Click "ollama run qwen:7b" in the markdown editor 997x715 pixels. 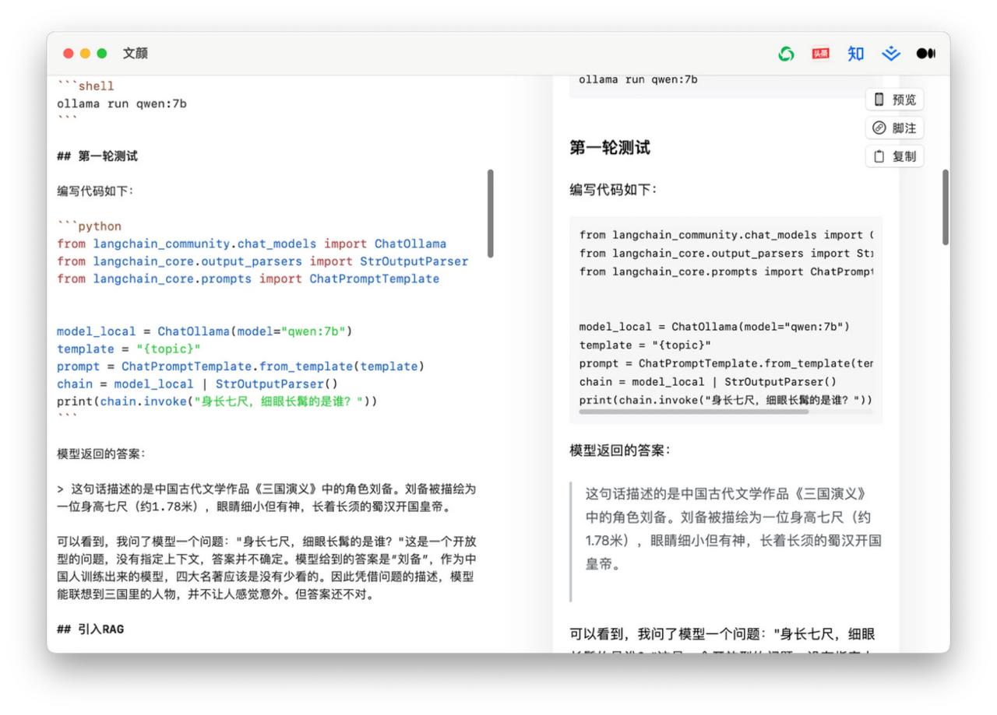[x=122, y=103]
